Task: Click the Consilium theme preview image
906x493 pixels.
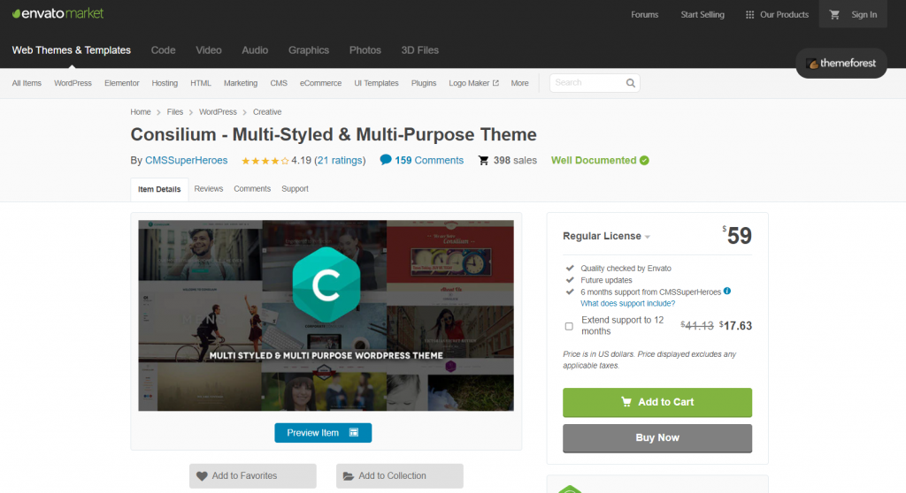Action: pos(326,315)
